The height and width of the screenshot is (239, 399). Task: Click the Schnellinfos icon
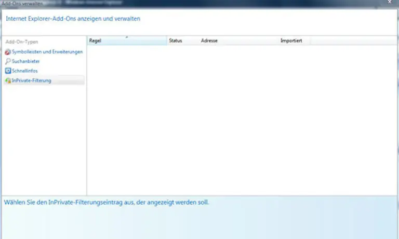click(x=8, y=71)
